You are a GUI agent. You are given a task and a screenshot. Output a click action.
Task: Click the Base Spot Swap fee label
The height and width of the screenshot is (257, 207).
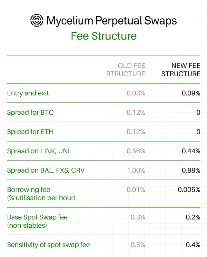click(x=37, y=221)
